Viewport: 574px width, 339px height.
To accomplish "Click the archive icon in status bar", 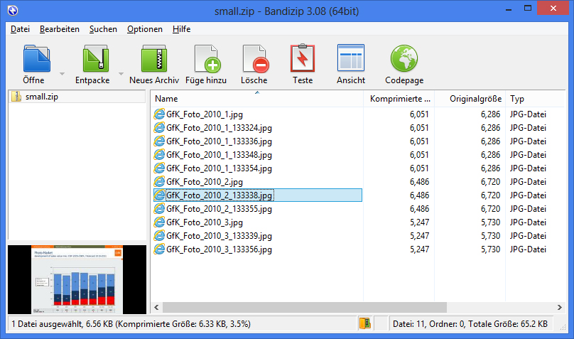I will tap(365, 323).
